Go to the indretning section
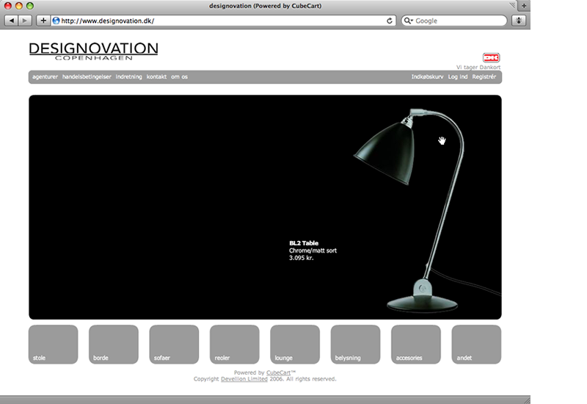 pyautogui.click(x=129, y=77)
